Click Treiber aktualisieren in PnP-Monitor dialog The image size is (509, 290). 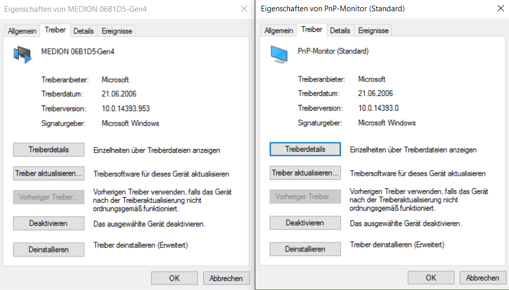(305, 173)
